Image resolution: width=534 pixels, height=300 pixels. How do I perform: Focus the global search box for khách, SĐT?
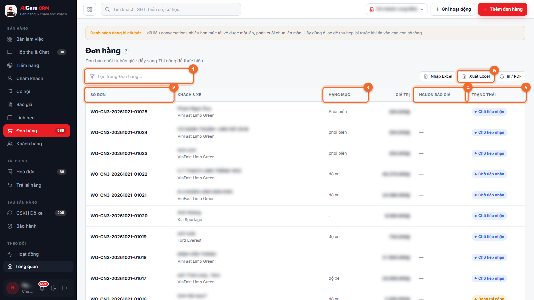click(171, 9)
